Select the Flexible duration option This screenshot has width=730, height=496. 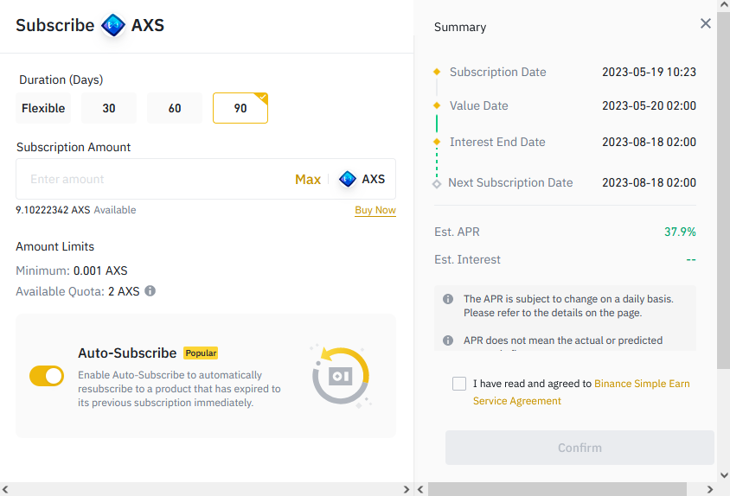(43, 108)
